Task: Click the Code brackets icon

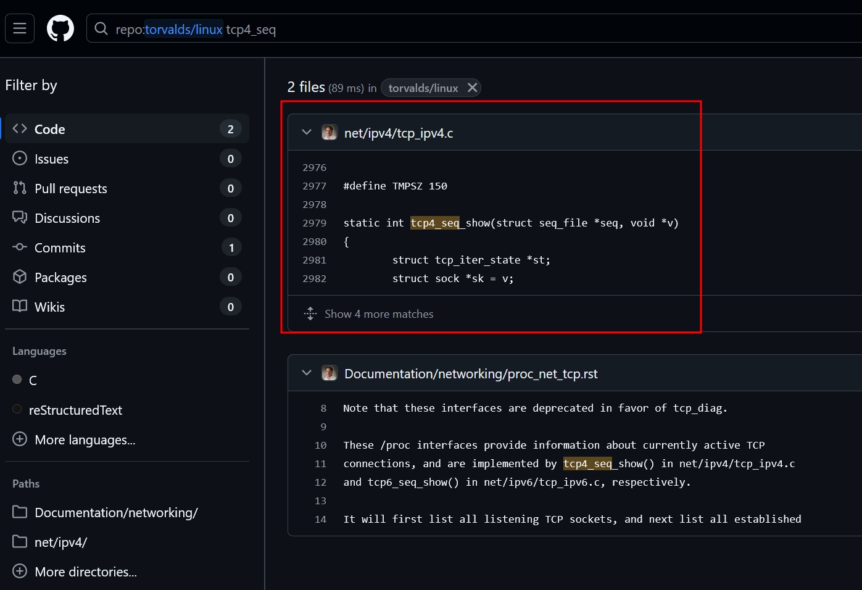Action: click(20, 128)
